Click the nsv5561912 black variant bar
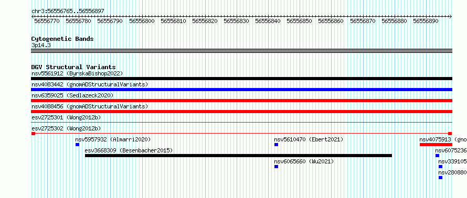The width and height of the screenshot is (467, 198). click(241, 79)
